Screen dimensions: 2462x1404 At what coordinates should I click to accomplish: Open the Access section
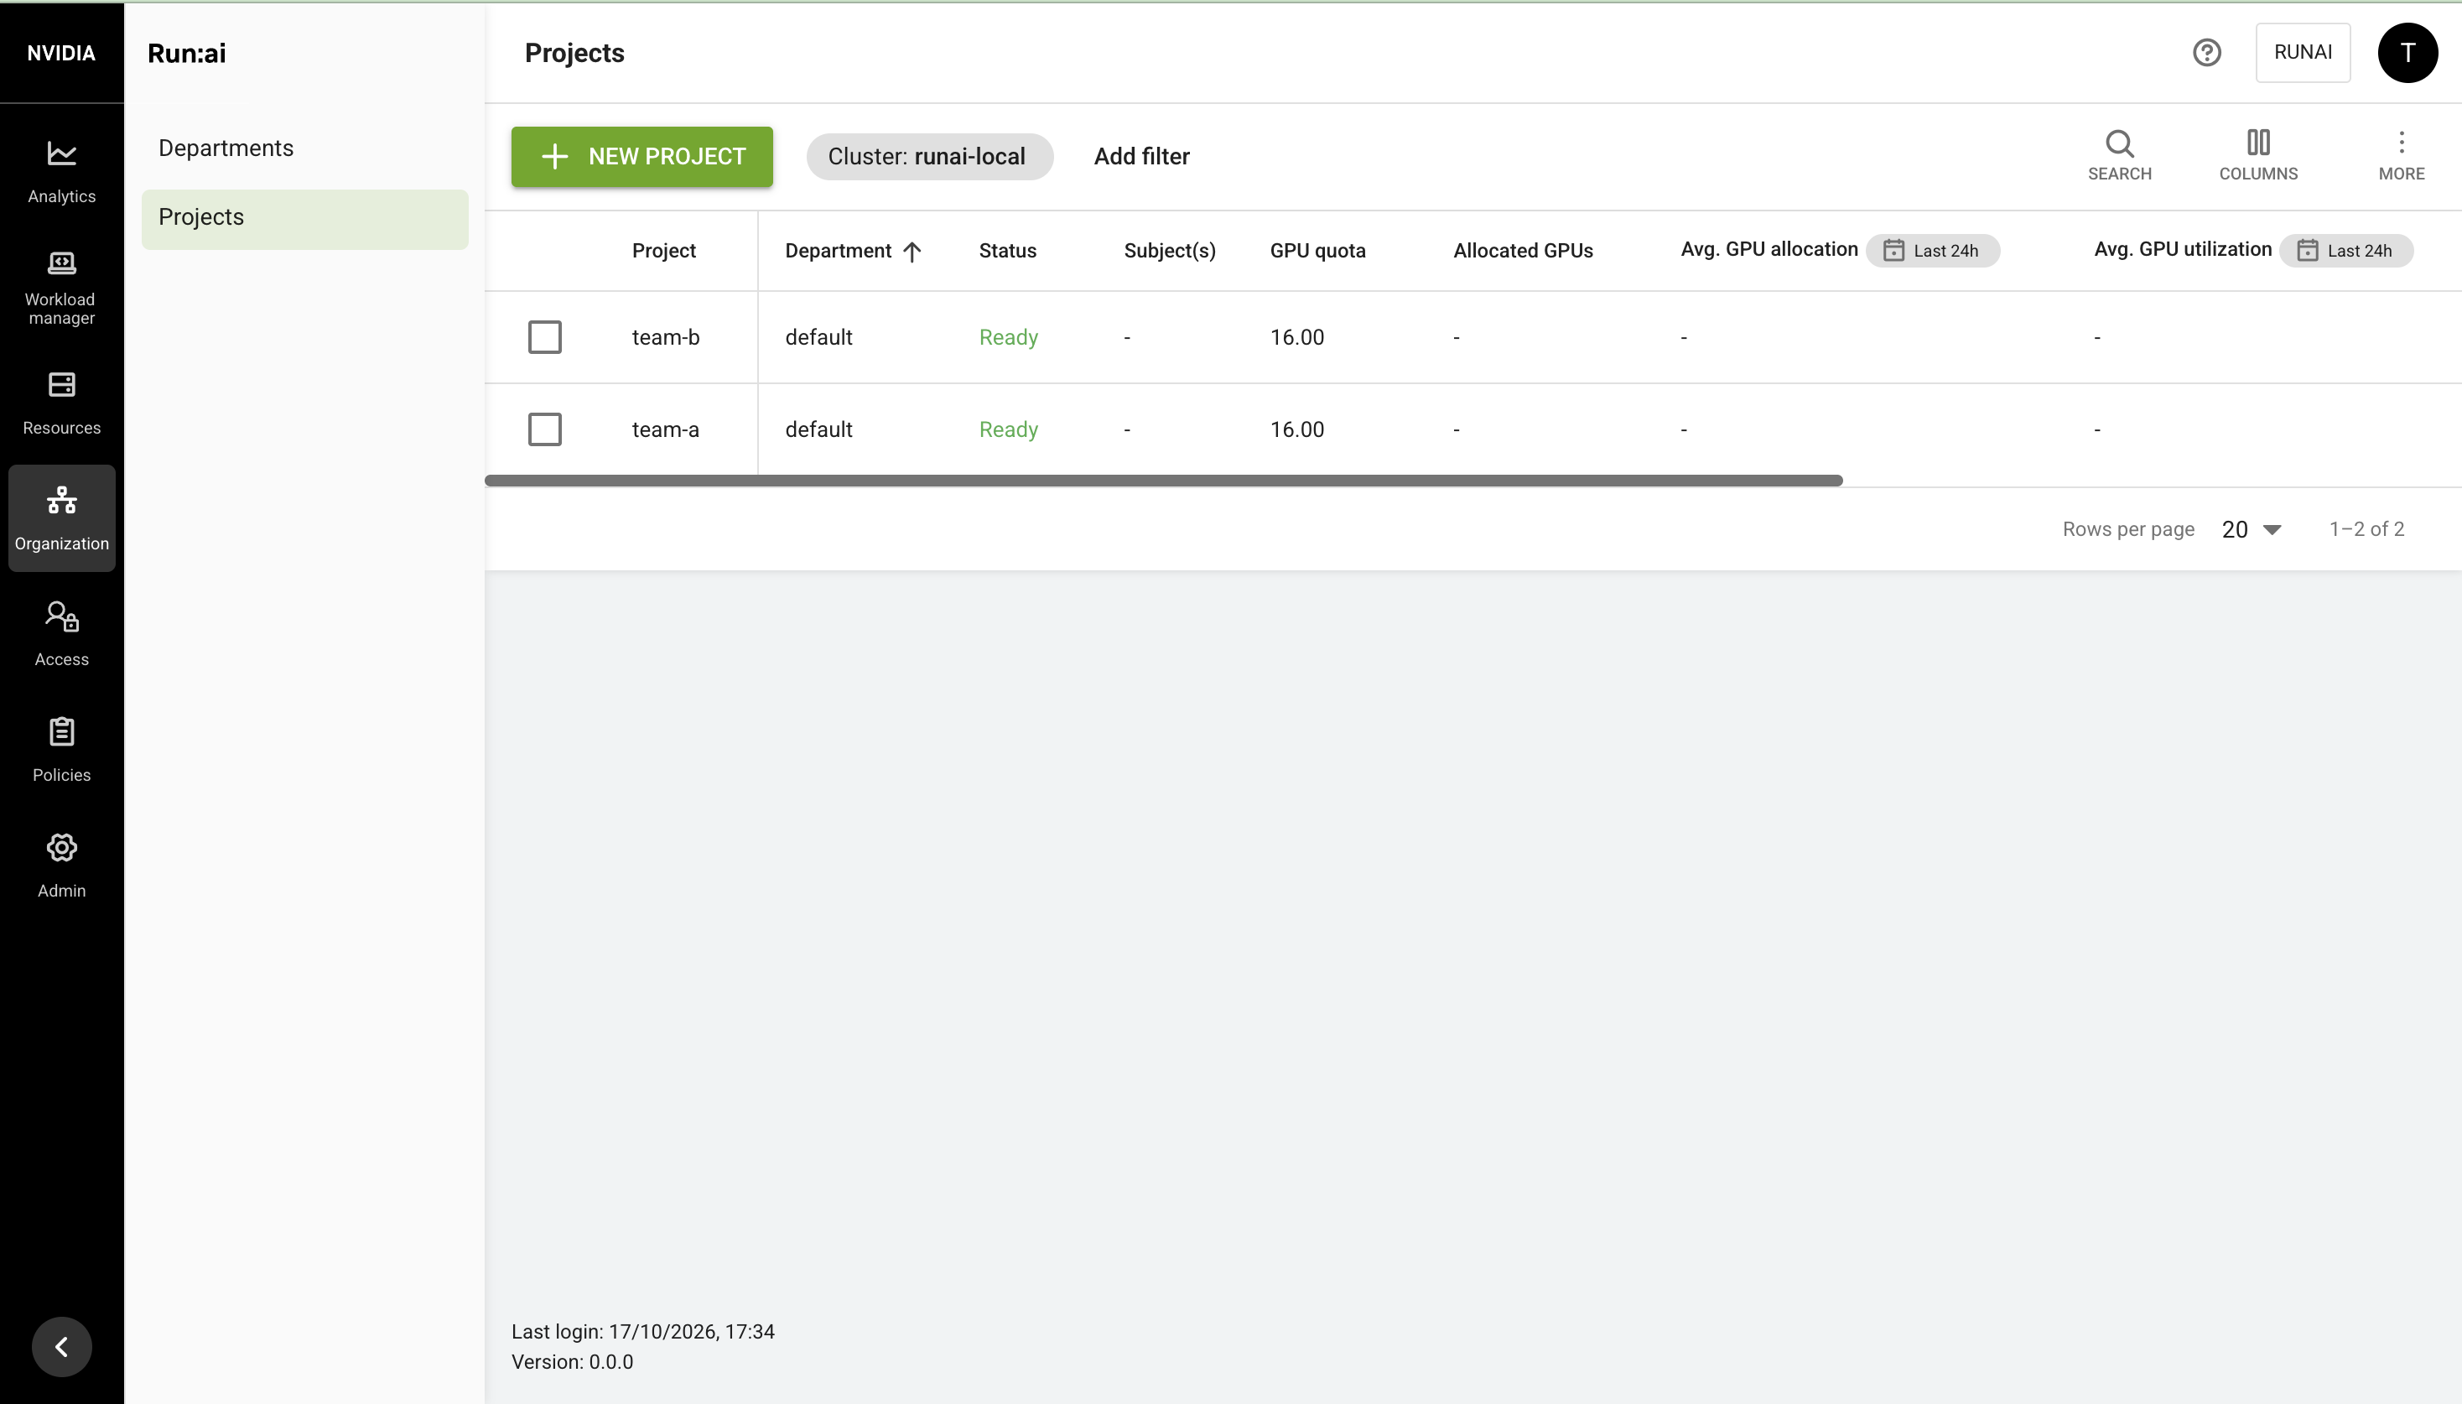click(62, 635)
